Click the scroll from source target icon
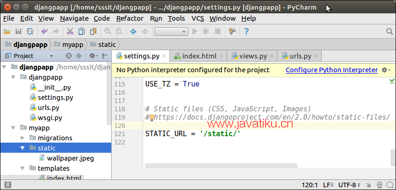Viewport: 396px width, 190px height. (69, 56)
